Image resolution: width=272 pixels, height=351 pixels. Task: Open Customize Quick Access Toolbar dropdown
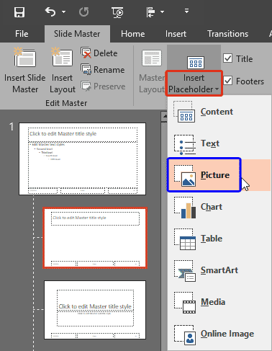point(186,11)
